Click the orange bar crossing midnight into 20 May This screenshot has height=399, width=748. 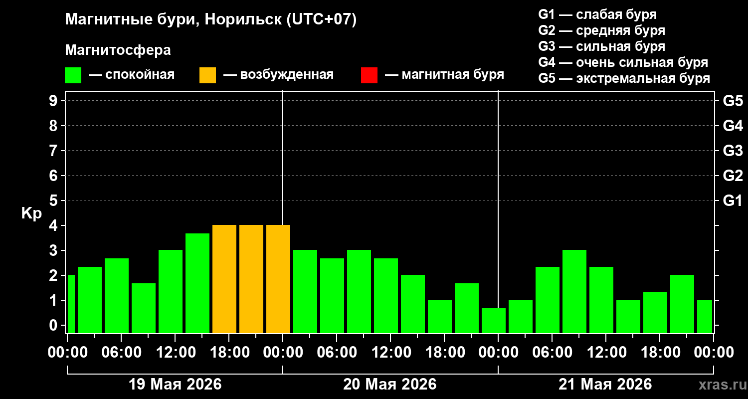(x=278, y=279)
